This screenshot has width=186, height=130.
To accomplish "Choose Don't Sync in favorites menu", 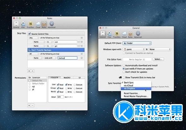I will click(x=136, y=83).
